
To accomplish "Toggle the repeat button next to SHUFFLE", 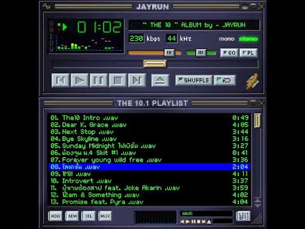I will [224, 80].
